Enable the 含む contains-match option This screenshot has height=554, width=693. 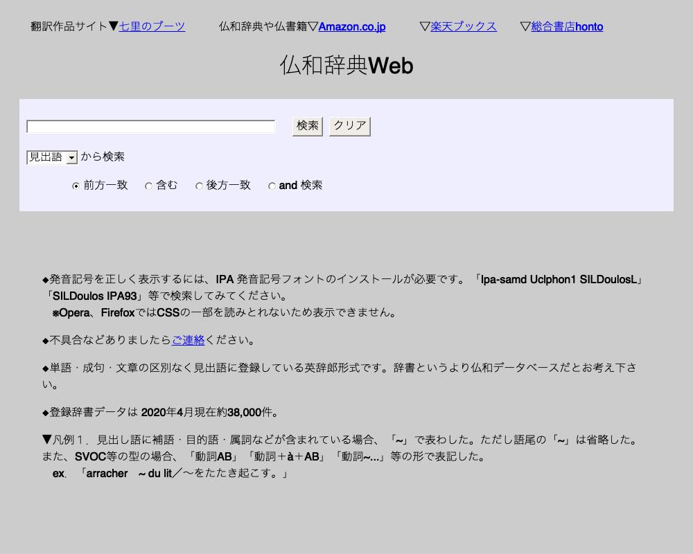(148, 186)
